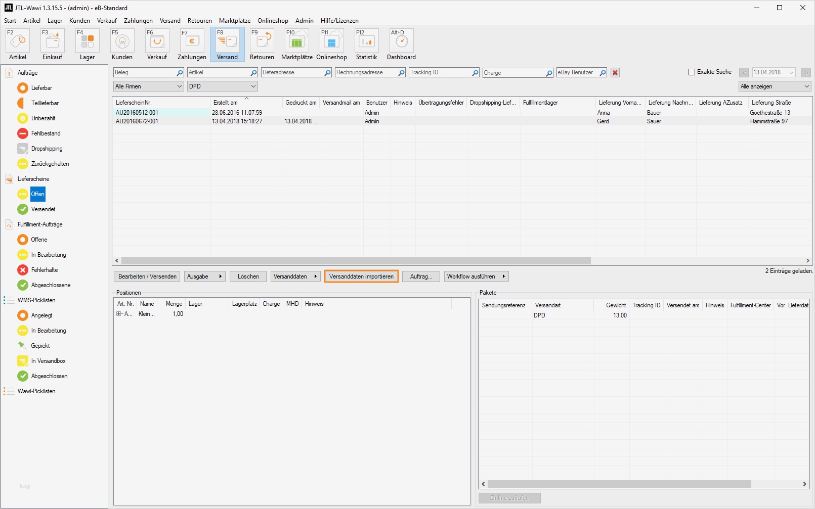Click the Versendet green checkmark icon

(x=23, y=209)
